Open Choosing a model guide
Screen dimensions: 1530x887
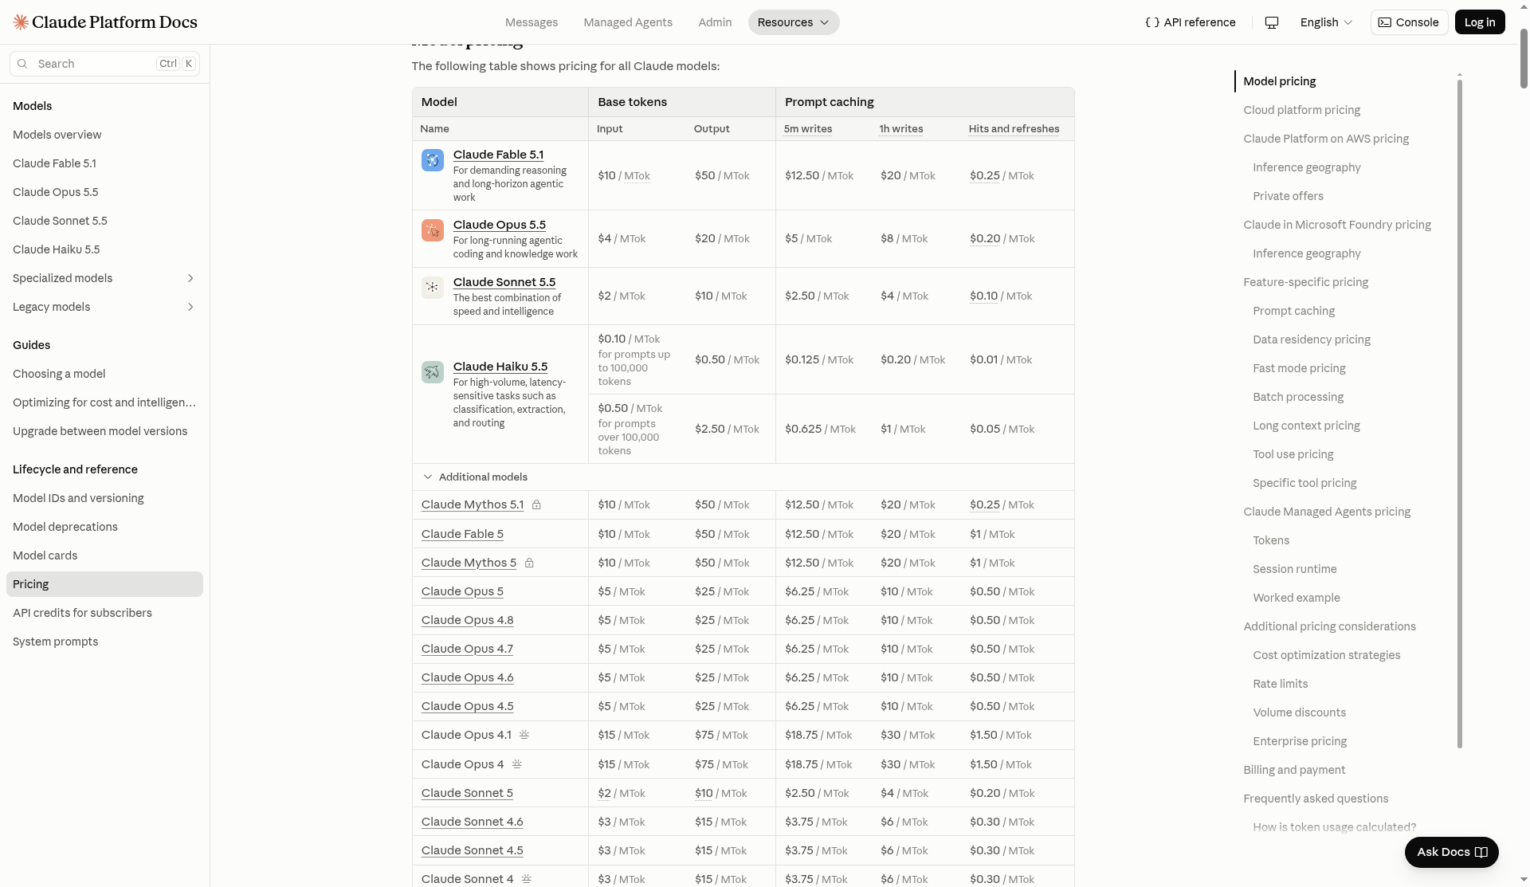[x=59, y=374]
